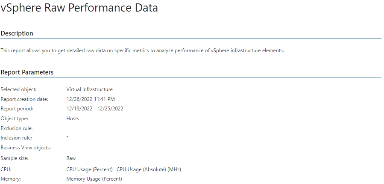384x184 pixels.
Task: Click the Report period label
Action: tap(17, 109)
